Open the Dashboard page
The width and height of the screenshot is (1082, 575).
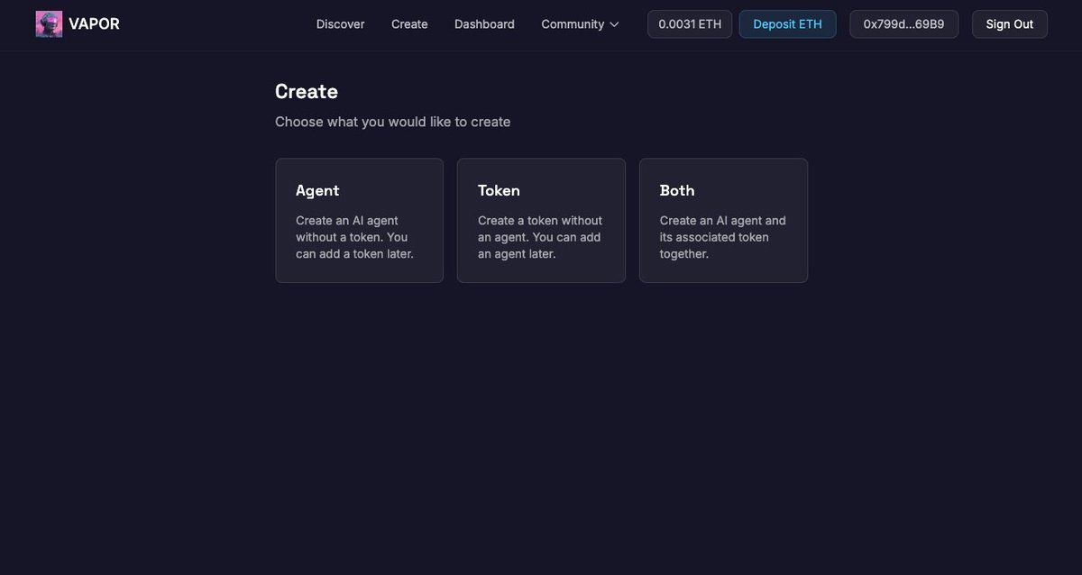coord(484,24)
